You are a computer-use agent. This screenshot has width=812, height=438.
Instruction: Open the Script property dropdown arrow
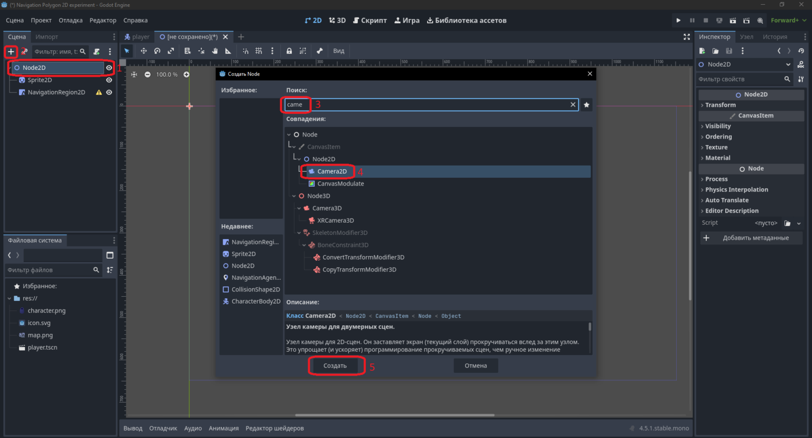799,223
